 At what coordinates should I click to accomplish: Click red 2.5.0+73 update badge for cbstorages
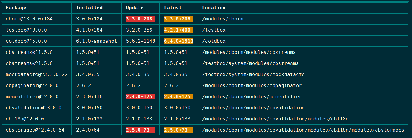[x=140, y=130]
